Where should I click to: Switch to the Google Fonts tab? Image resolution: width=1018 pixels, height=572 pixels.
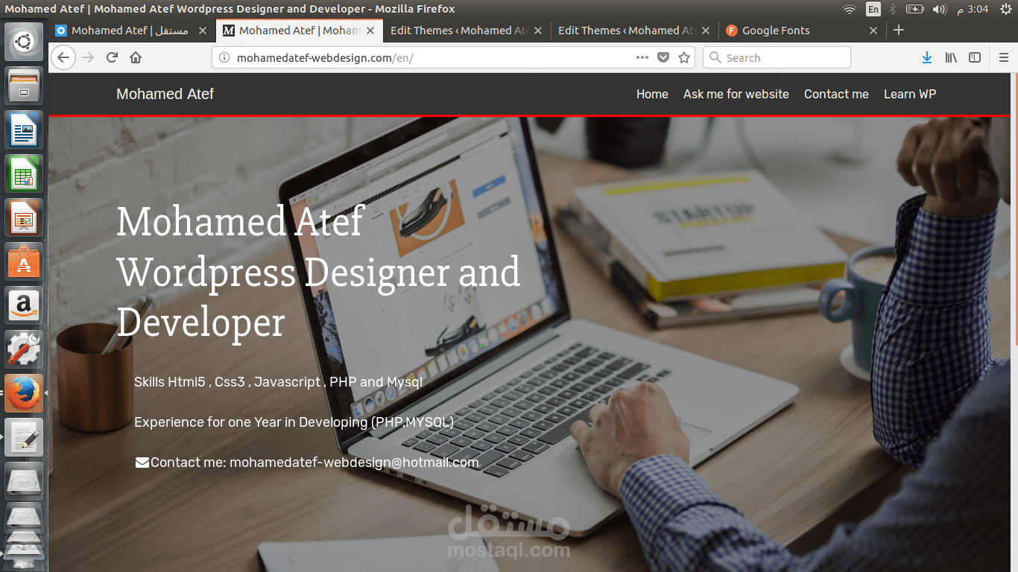click(x=803, y=31)
